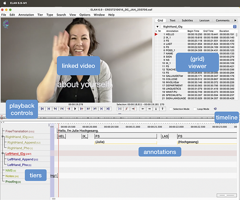Go to previous annotation with left arrow
This screenshot has width=240, height=200.
click(143, 109)
